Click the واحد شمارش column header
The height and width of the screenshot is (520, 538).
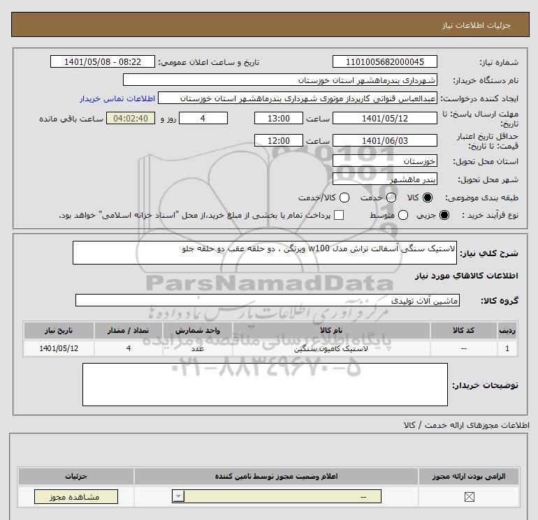pyautogui.click(x=197, y=330)
